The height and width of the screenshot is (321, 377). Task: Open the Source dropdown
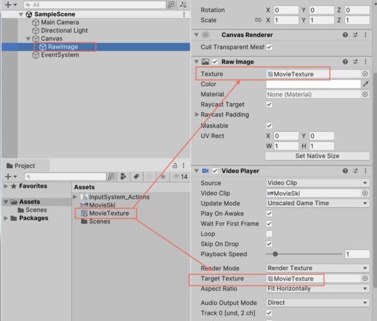pos(318,183)
